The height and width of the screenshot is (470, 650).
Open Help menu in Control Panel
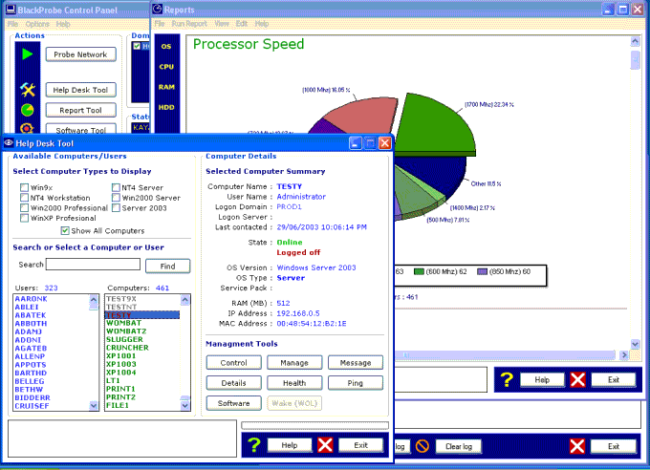[63, 24]
